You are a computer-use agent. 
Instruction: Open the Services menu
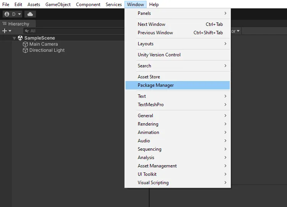click(x=113, y=5)
